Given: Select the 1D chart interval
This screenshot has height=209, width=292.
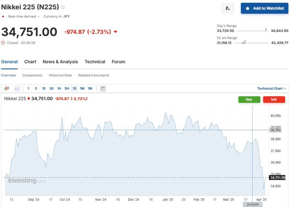Looking at the screenshot, I should [75, 89].
